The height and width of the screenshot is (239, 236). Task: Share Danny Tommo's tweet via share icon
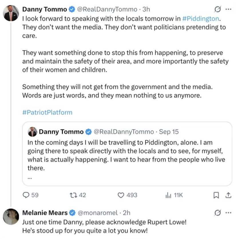tap(228, 195)
